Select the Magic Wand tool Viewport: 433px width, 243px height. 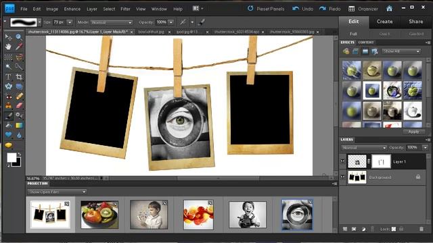(x=8, y=66)
